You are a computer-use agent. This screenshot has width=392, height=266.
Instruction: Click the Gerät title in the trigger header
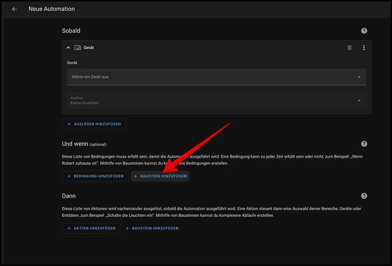[89, 48]
